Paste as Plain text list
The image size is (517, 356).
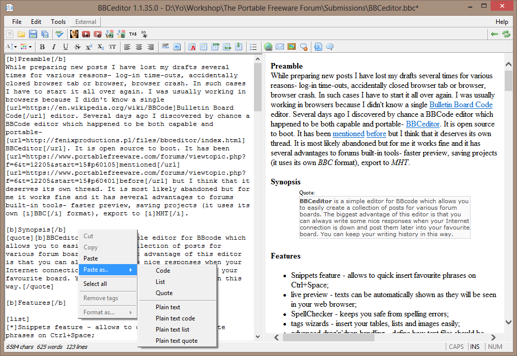178,330
